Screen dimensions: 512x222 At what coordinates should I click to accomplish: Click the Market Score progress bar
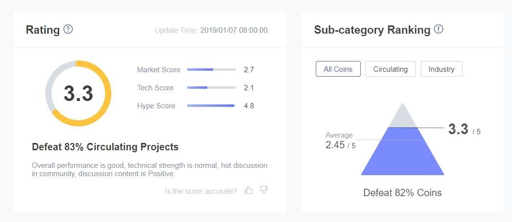(211, 70)
